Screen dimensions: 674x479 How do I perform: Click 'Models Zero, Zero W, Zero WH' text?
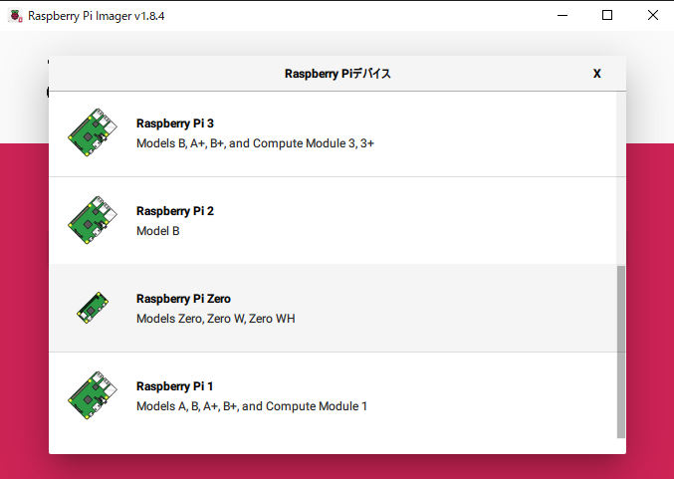(216, 319)
